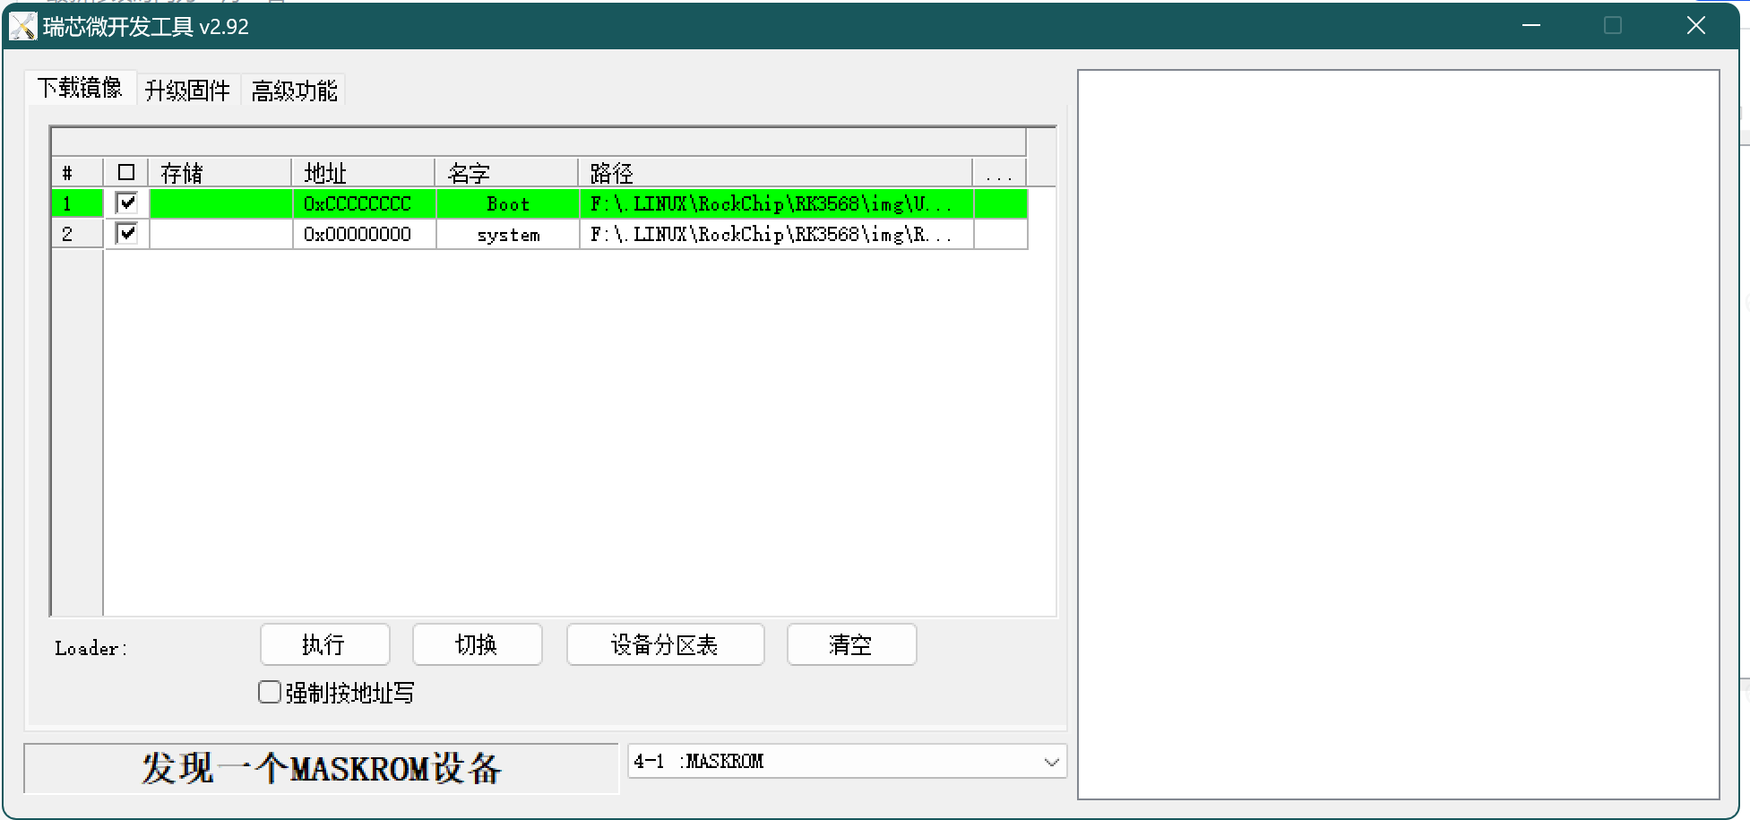Select the 下载镜像 tab
Image resolution: width=1750 pixels, height=820 pixels.
point(80,88)
